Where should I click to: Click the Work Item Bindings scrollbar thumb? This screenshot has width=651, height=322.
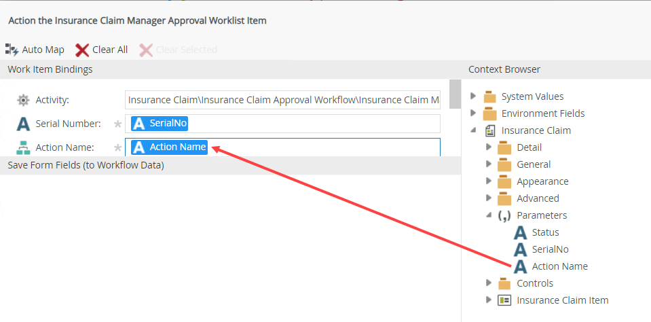(x=455, y=94)
